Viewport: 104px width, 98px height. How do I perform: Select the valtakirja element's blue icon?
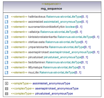click(6, 32)
